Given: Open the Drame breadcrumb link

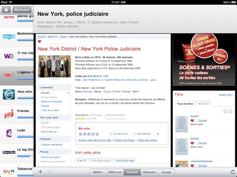Looking at the screenshot, I should click(x=64, y=36).
